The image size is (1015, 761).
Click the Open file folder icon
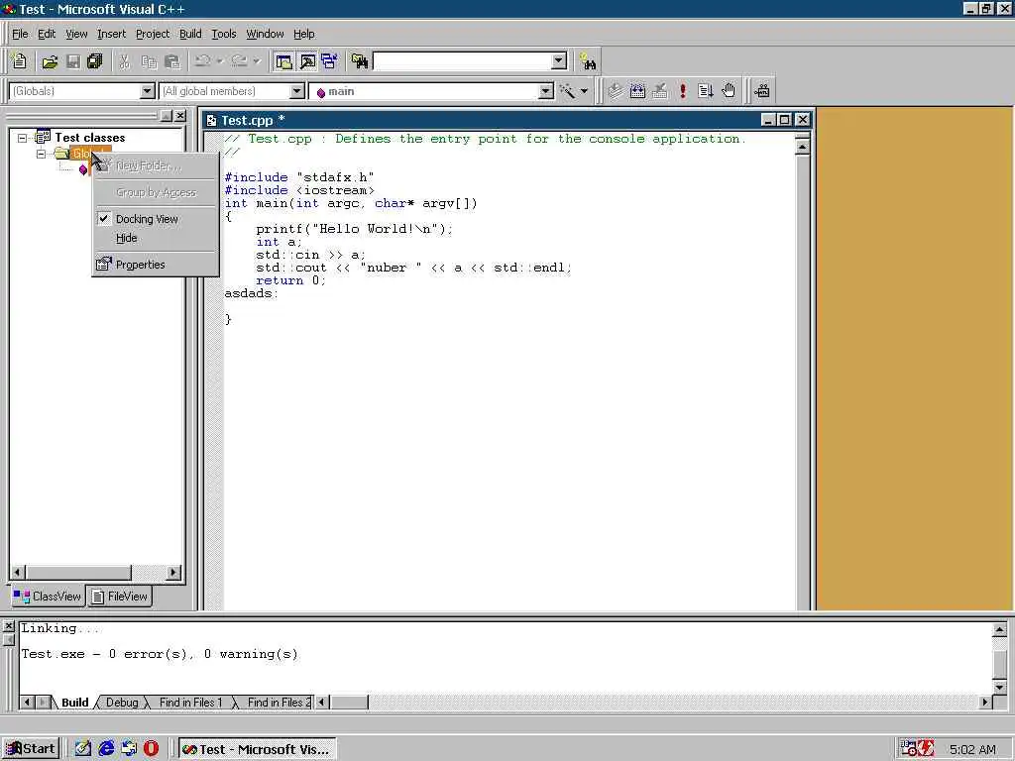50,61
